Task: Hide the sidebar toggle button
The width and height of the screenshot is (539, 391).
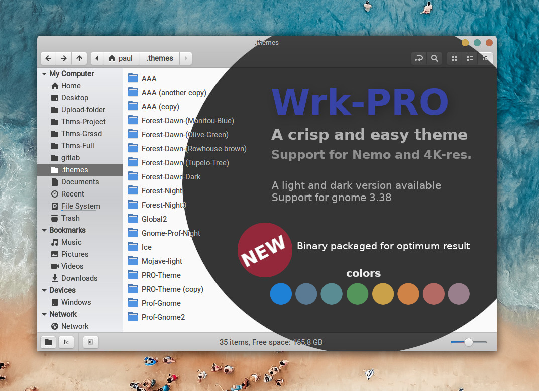Action: pyautogui.click(x=91, y=342)
